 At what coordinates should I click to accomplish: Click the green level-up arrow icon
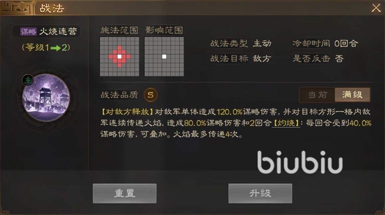tap(56, 48)
